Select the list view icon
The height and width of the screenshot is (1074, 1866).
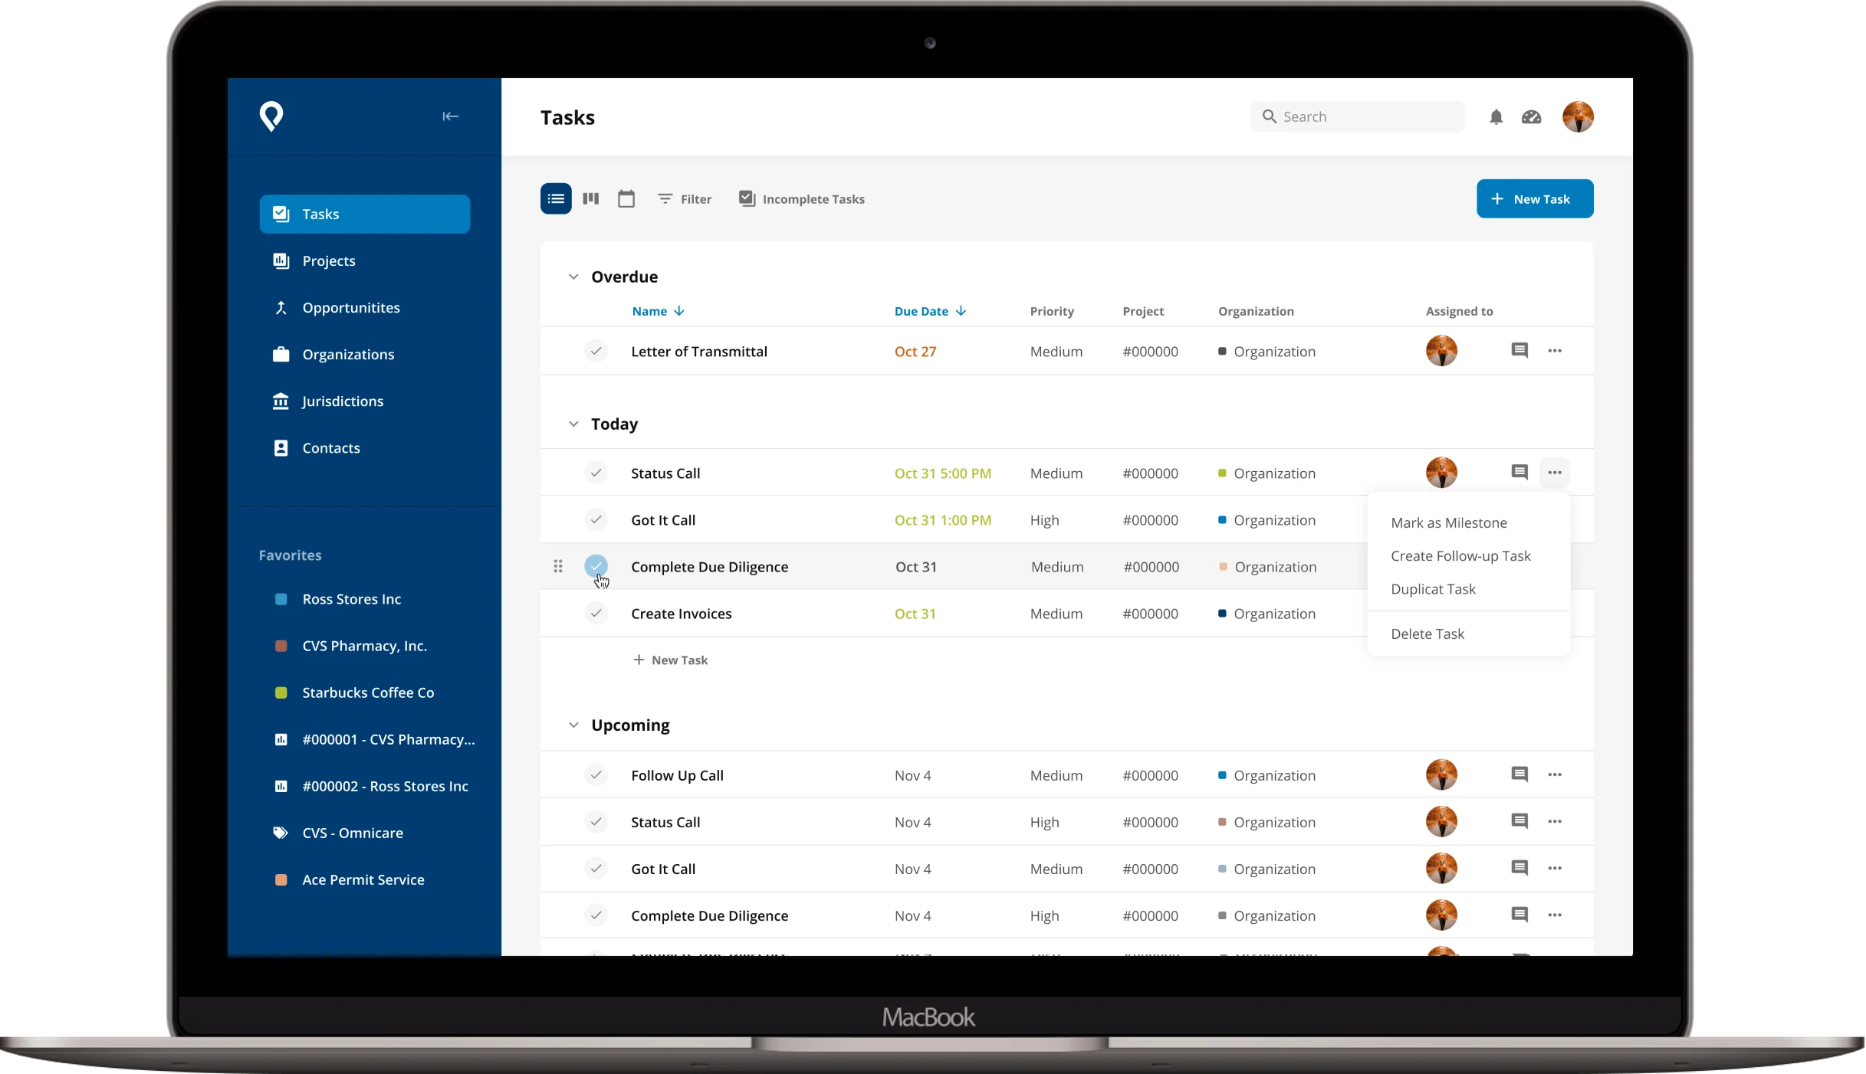[x=556, y=198]
